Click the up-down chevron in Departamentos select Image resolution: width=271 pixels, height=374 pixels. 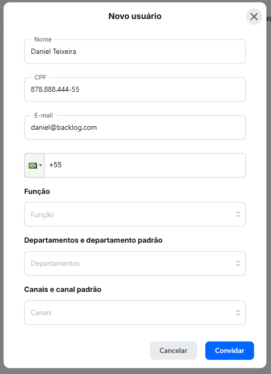click(x=238, y=263)
